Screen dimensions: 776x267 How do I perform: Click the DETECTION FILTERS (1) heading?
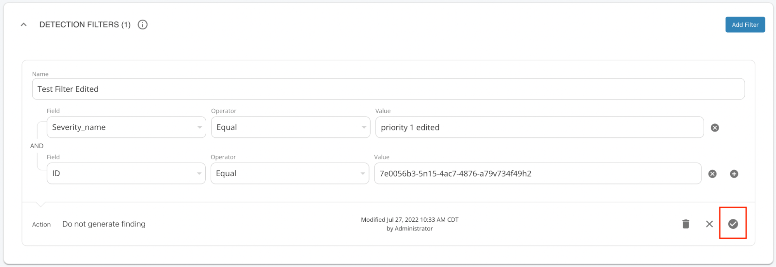coord(85,25)
